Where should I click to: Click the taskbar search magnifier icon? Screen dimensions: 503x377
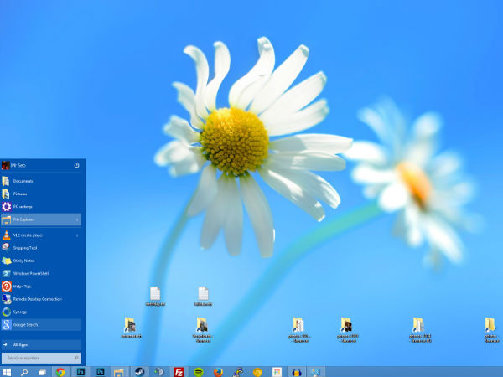(24, 371)
